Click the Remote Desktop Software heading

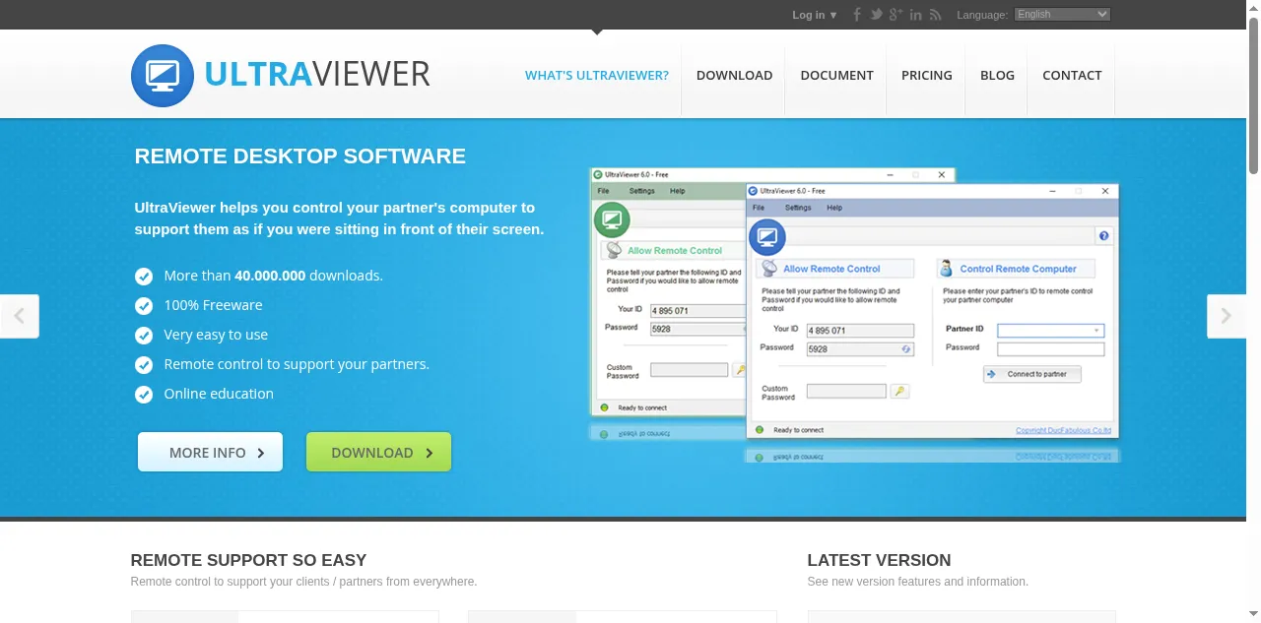[300, 156]
